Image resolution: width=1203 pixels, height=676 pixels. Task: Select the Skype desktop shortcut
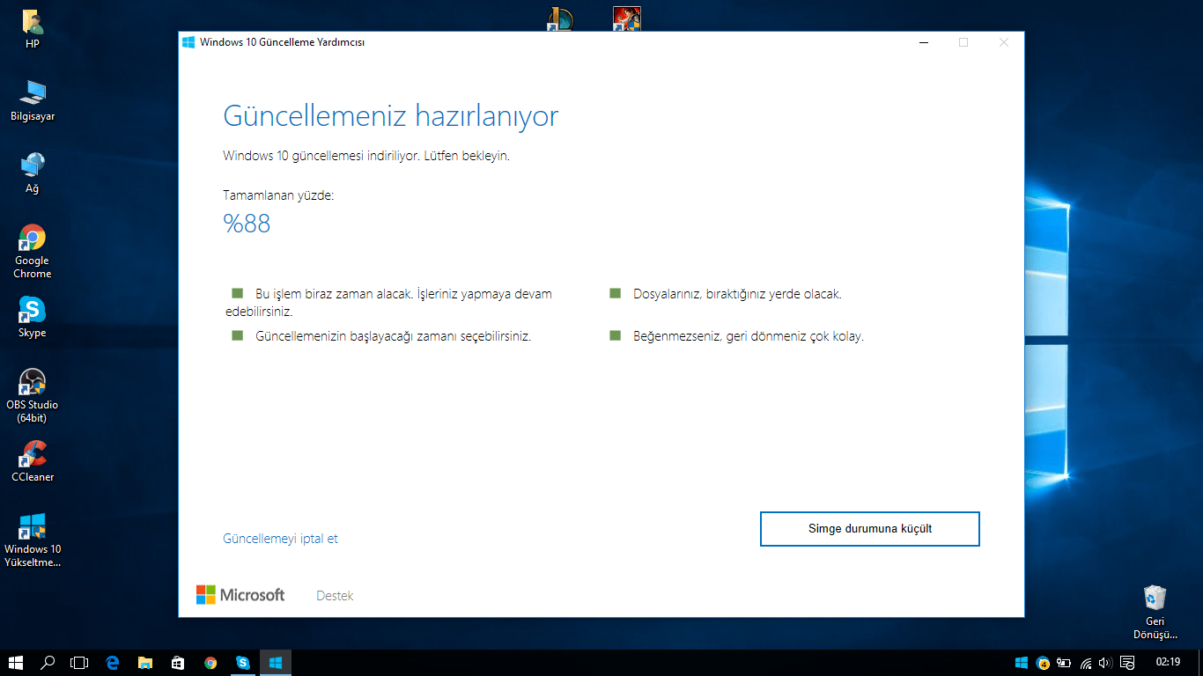[x=33, y=318]
